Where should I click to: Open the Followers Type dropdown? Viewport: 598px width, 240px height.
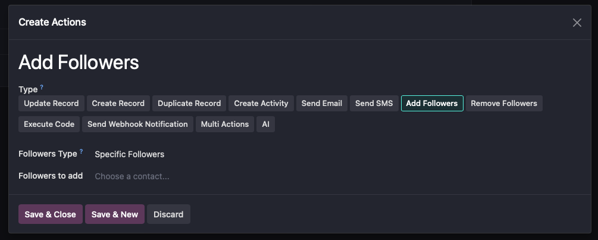click(130, 154)
